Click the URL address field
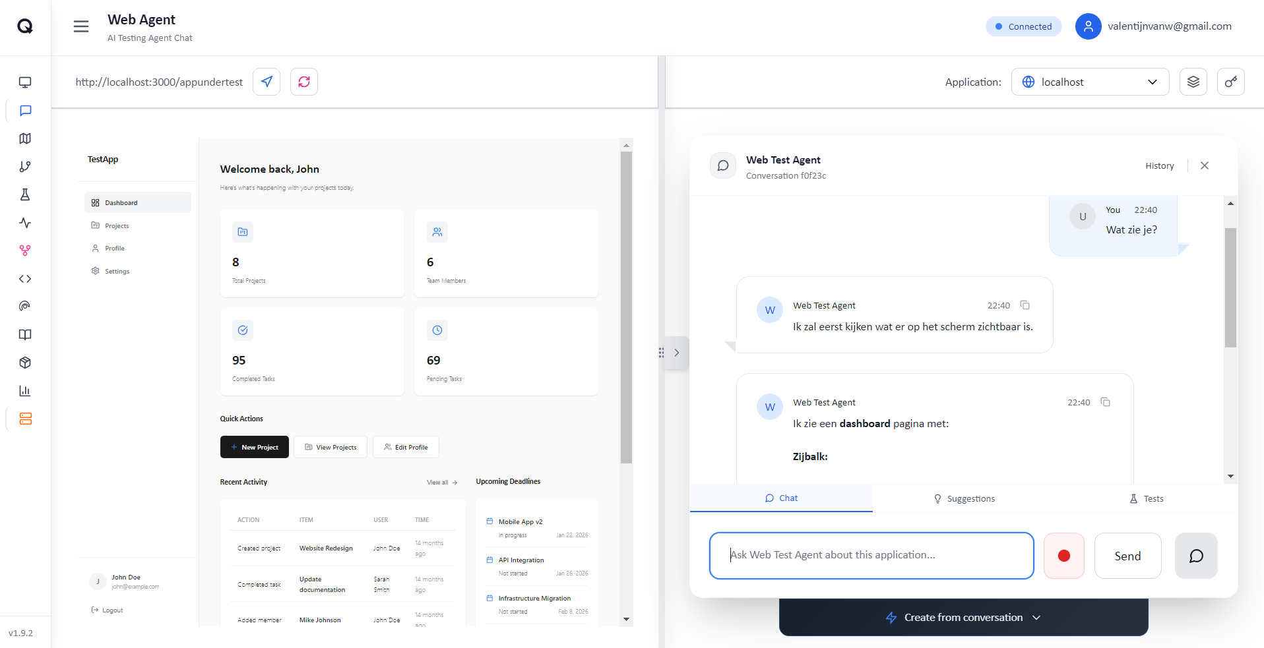The width and height of the screenshot is (1264, 648). coord(159,82)
